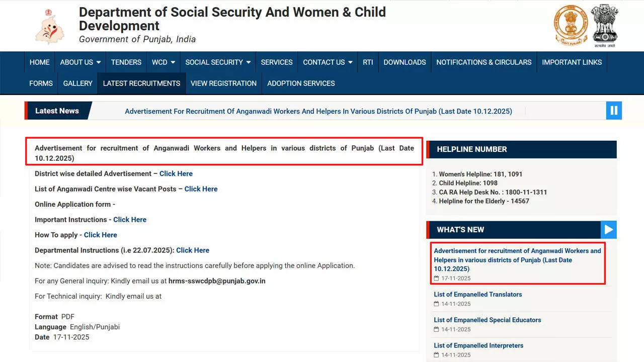This screenshot has height=362, width=644.
Task: Expand the Contact Us dropdown menu
Action: 328,62
